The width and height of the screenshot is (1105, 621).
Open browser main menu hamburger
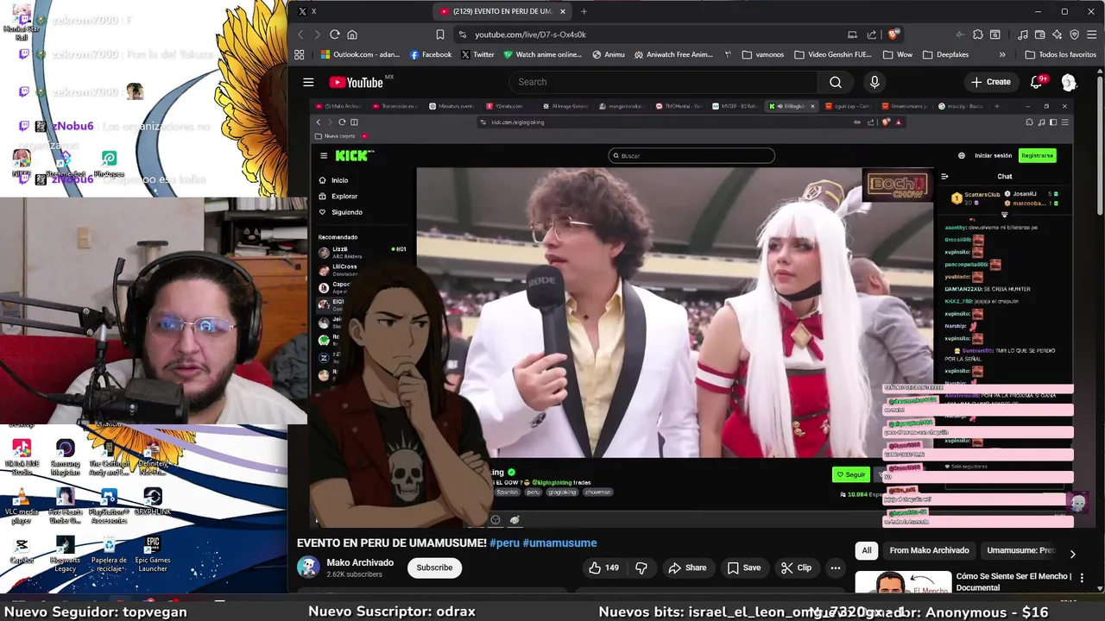pos(1091,34)
